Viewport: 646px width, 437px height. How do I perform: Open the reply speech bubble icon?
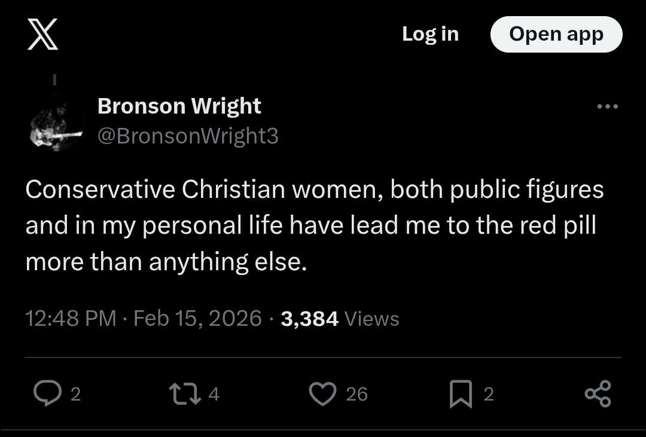[45, 394]
